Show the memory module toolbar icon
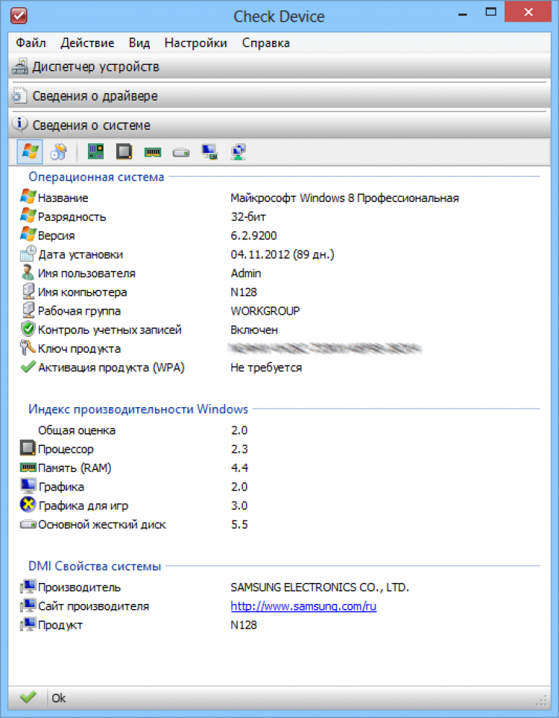The image size is (559, 718). pyautogui.click(x=153, y=151)
